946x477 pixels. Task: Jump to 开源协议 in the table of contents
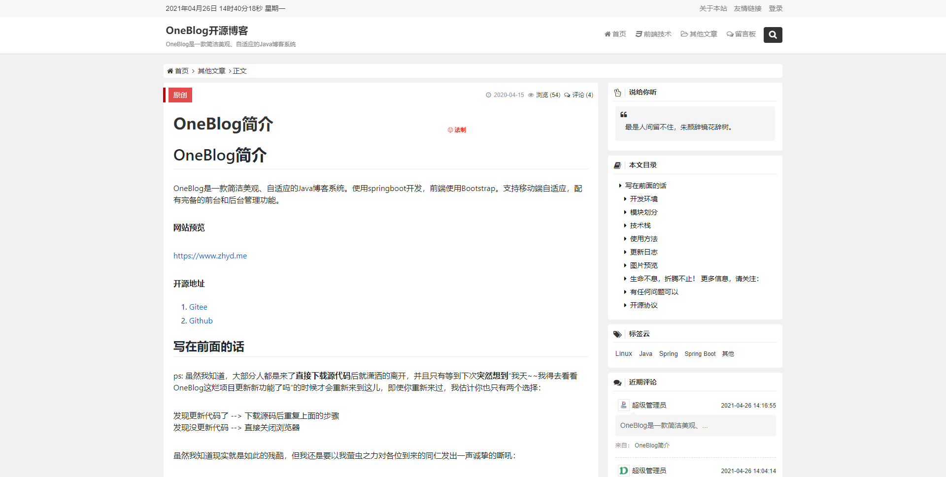[x=643, y=305]
